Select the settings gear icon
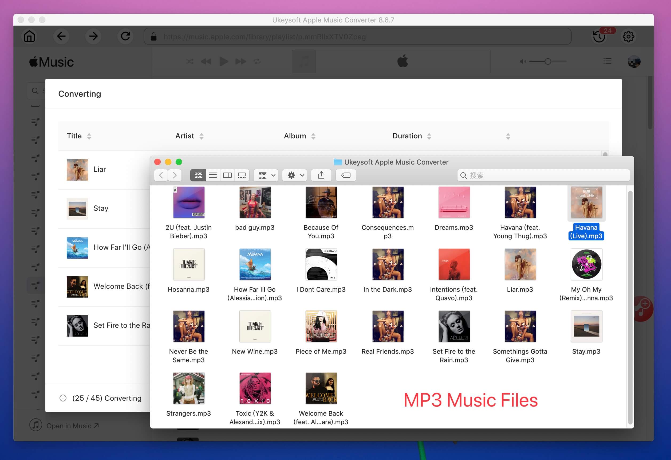This screenshot has width=671, height=460. (629, 36)
